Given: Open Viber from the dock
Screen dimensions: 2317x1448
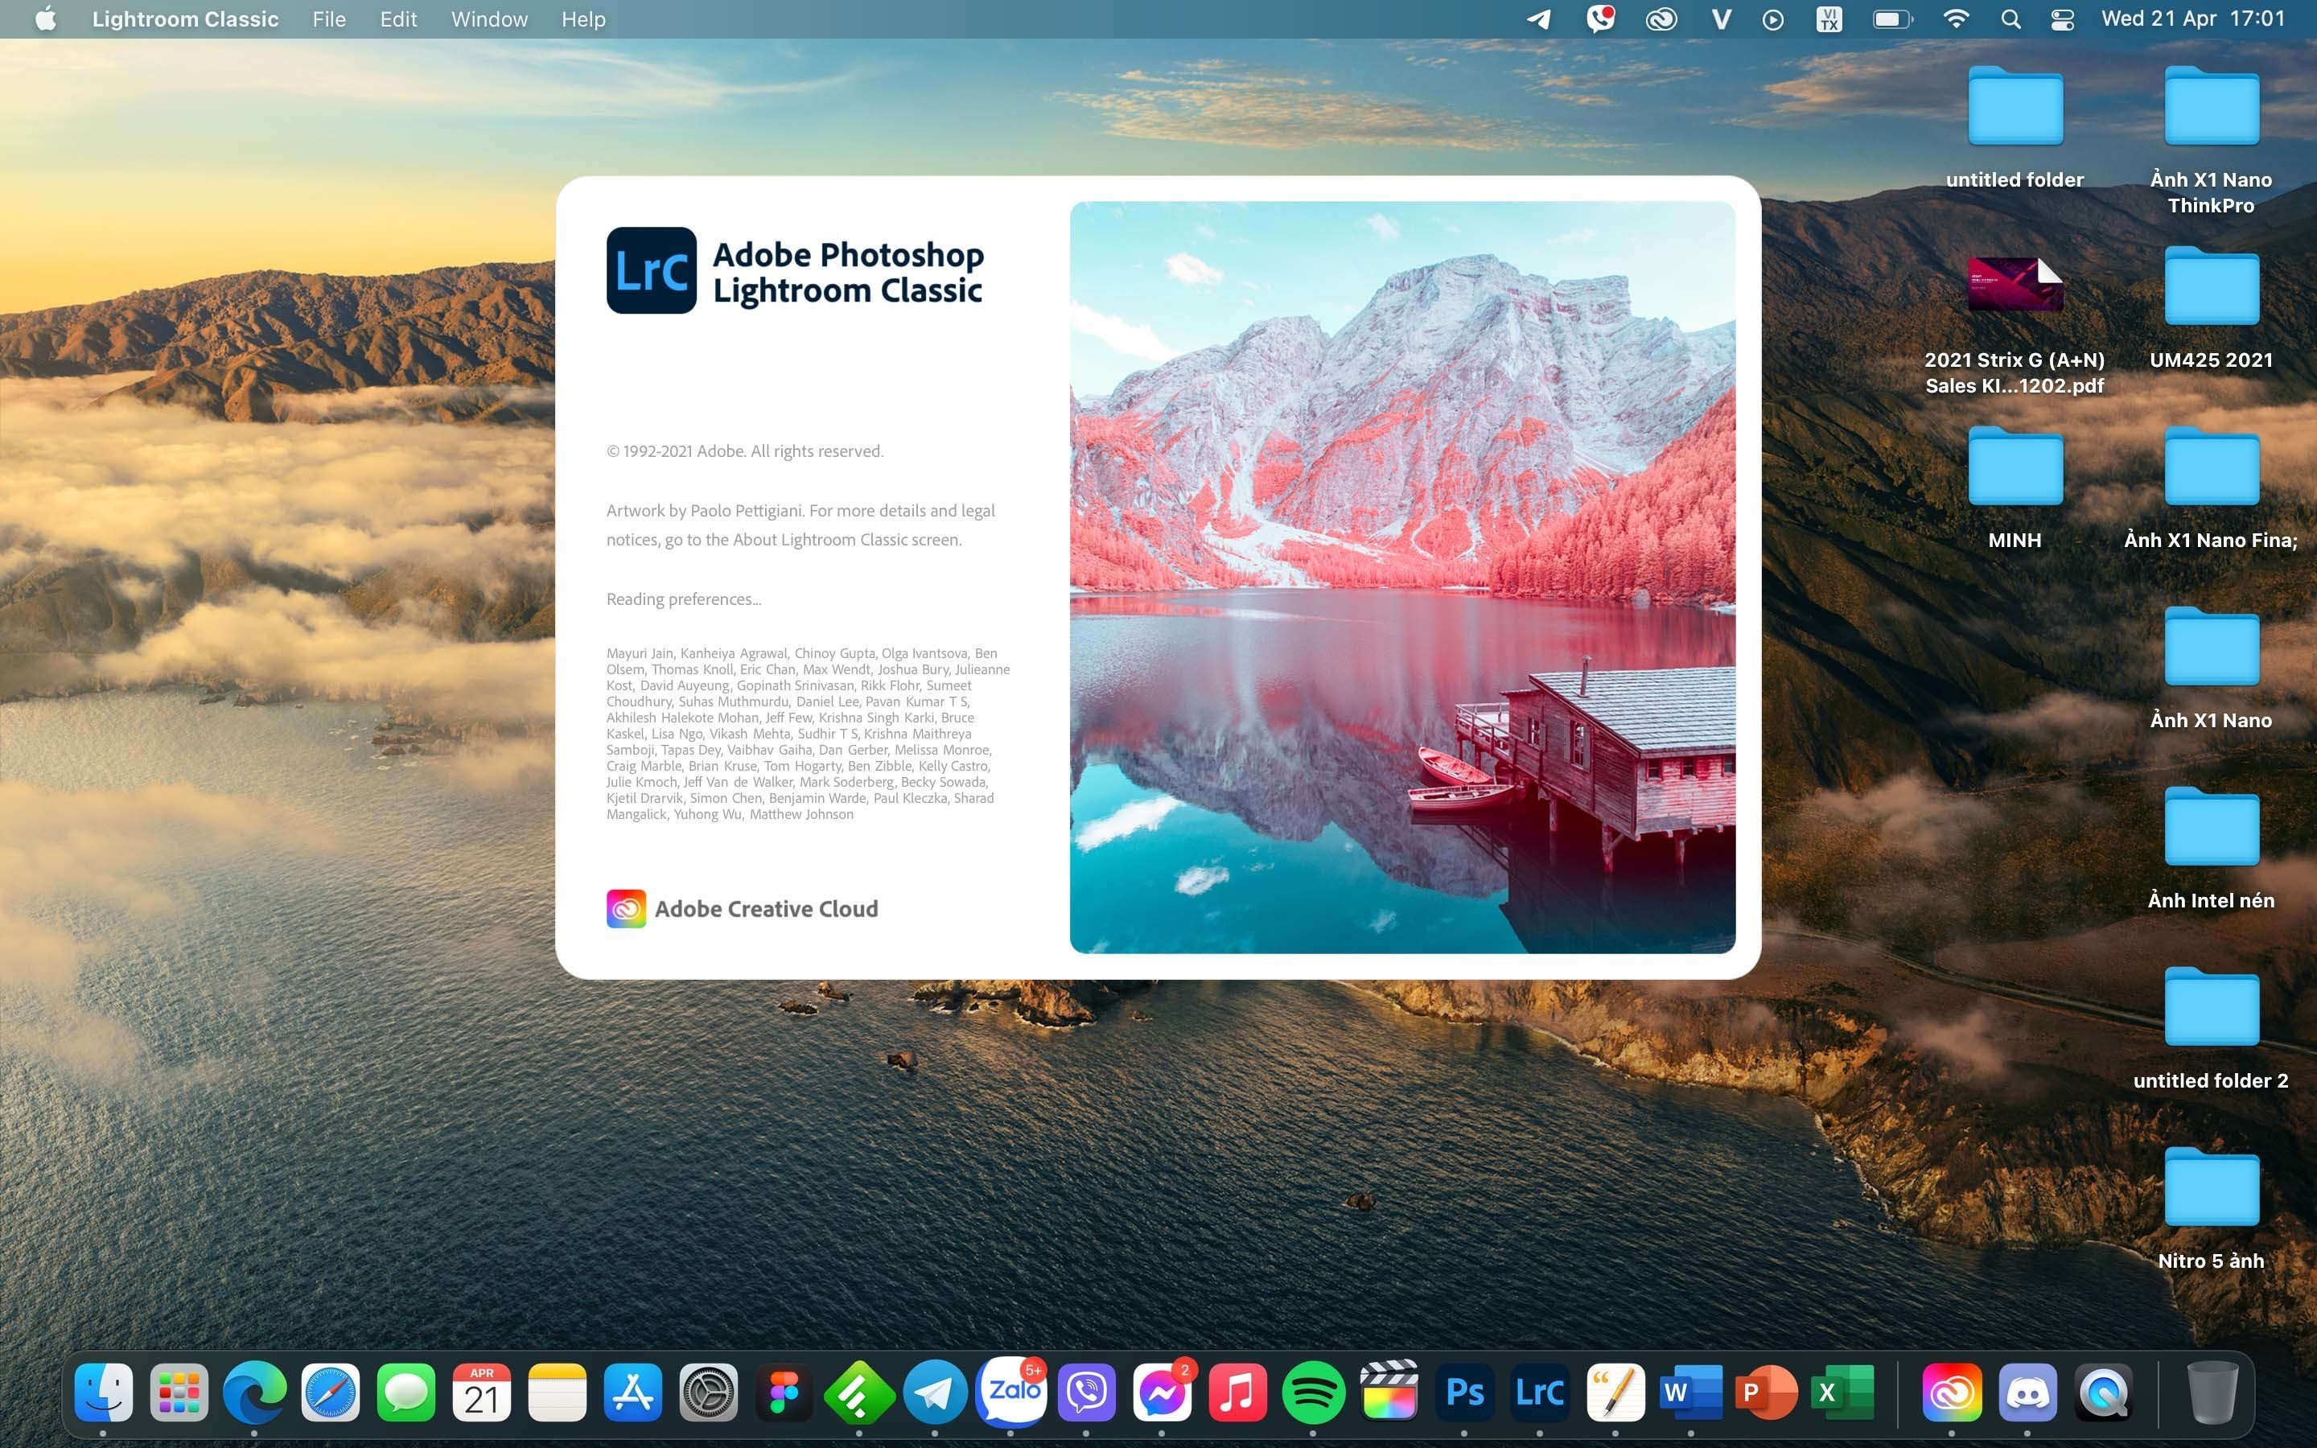Looking at the screenshot, I should pyautogui.click(x=1086, y=1392).
